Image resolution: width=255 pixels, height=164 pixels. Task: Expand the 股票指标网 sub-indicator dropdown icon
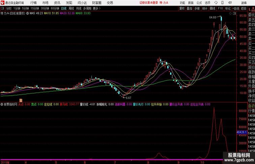[2, 104]
